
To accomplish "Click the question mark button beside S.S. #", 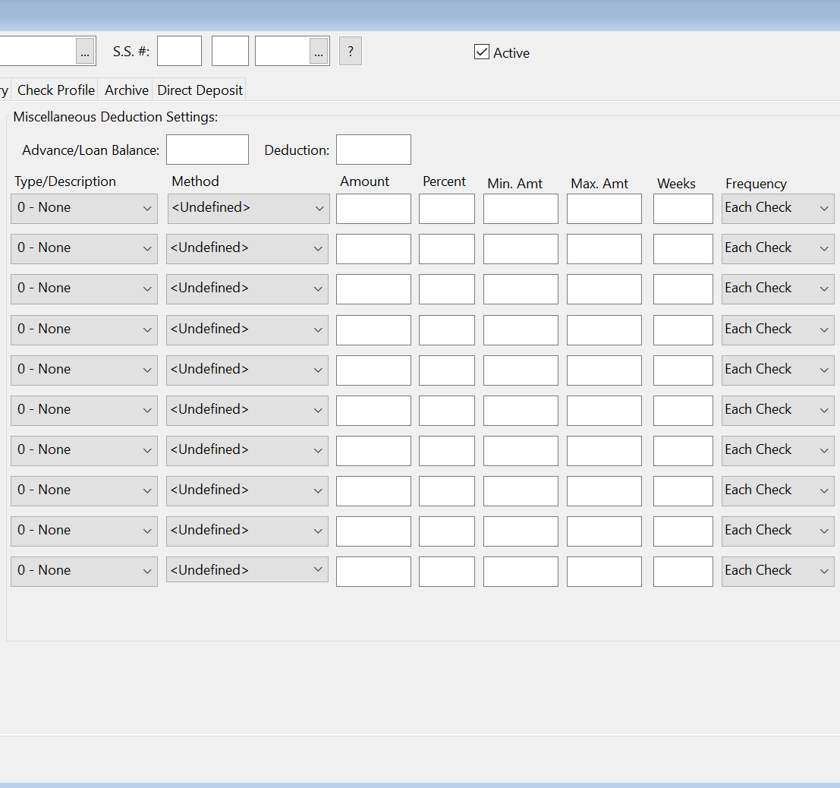I will point(350,51).
